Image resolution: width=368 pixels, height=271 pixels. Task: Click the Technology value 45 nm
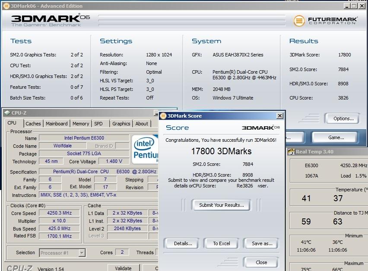pyautogui.click(x=51, y=161)
